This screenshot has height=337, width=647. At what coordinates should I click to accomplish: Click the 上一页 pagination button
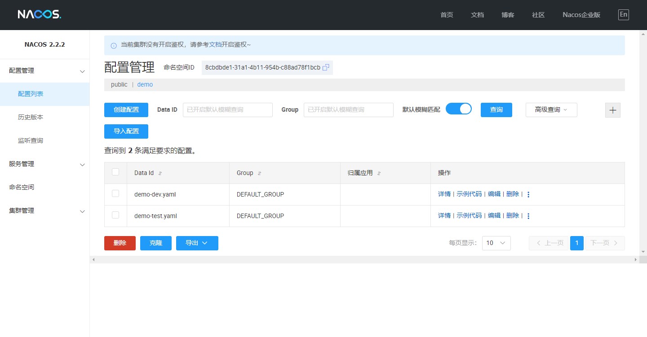coord(549,243)
